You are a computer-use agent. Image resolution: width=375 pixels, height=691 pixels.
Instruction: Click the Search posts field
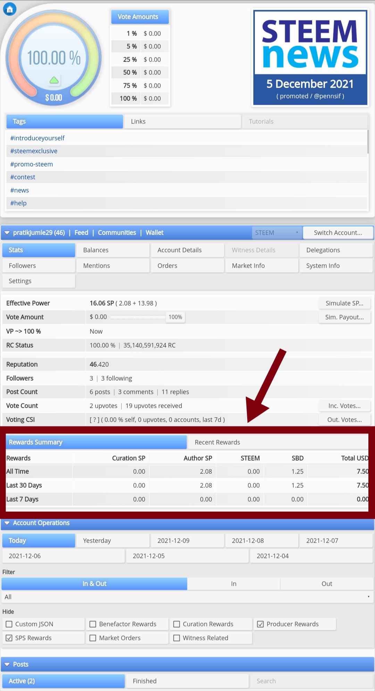click(311, 681)
